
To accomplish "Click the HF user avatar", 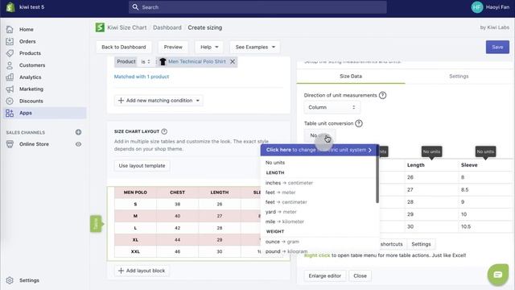I will pyautogui.click(x=477, y=7).
